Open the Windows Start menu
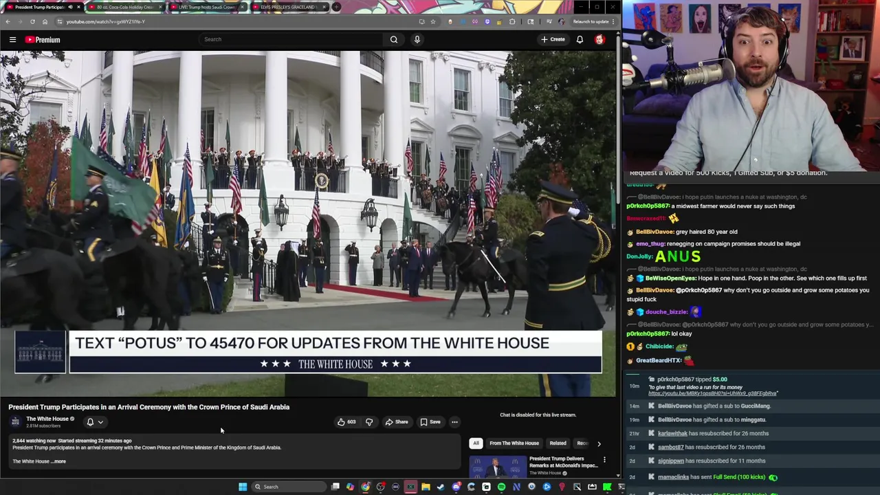Screen dimensions: 880x495 tap(243, 487)
